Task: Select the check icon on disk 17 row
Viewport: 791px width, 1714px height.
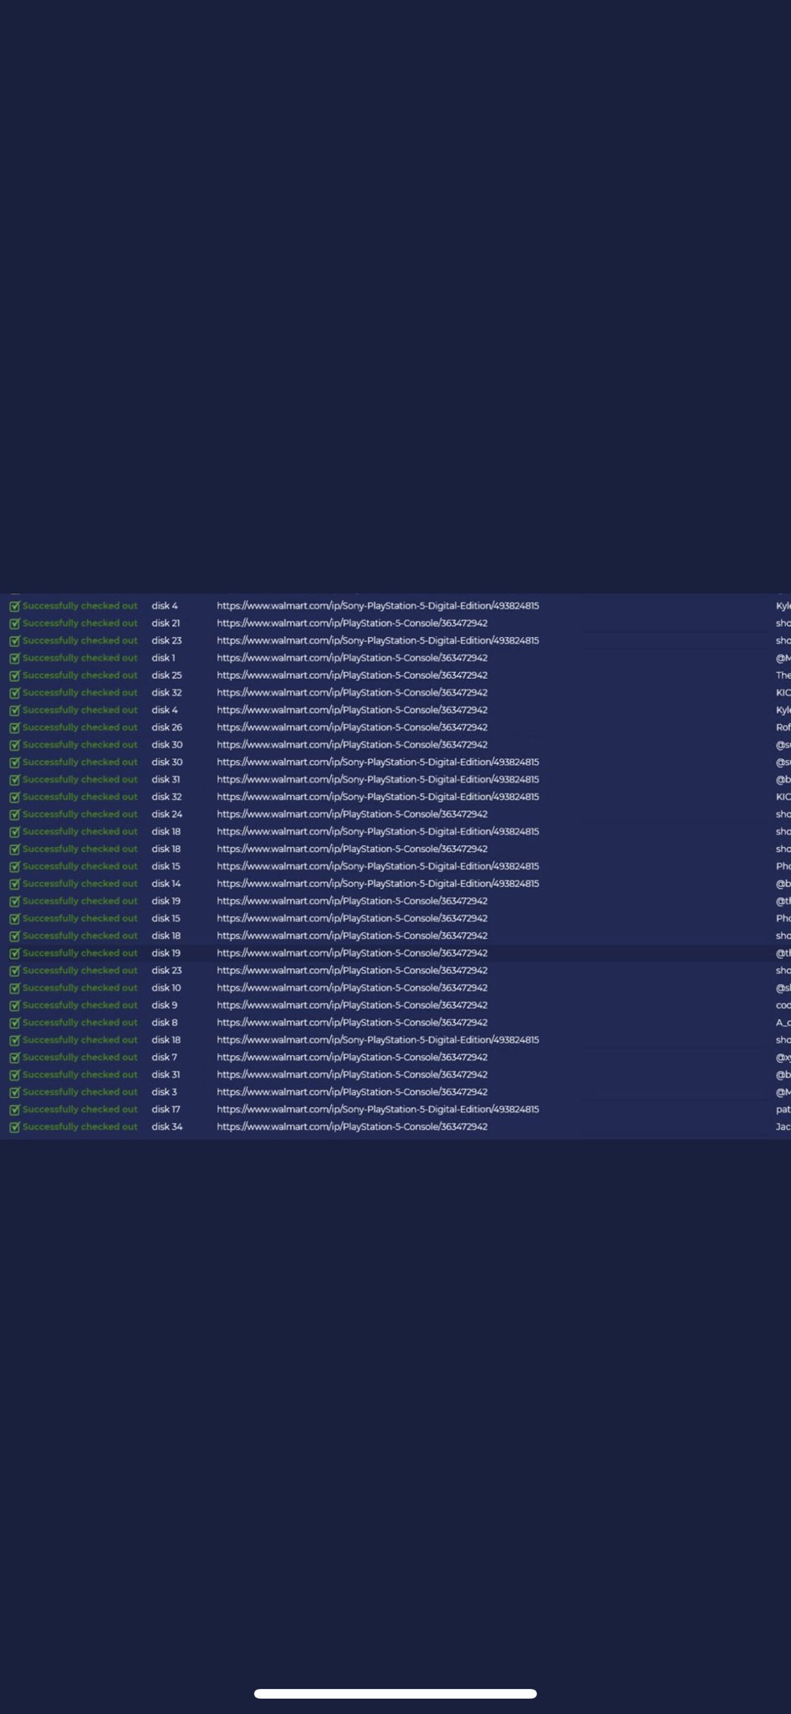Action: click(14, 1110)
